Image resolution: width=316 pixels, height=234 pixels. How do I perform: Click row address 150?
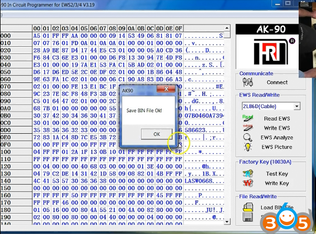(16, 188)
